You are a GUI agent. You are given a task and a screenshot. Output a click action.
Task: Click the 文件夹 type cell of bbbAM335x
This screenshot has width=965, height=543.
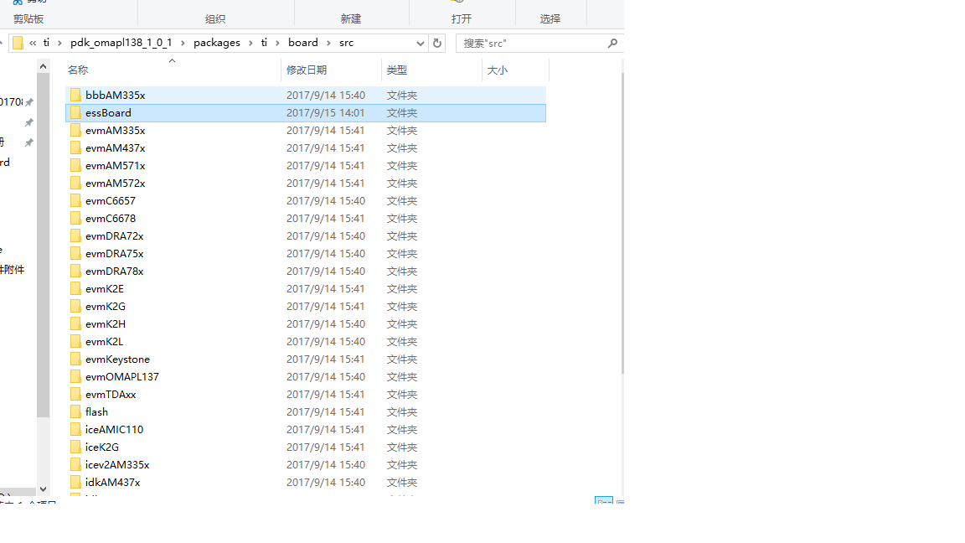coord(402,96)
